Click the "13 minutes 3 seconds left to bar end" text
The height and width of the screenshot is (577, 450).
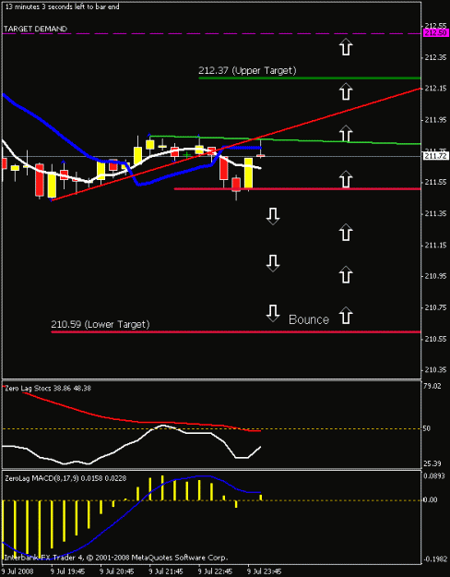tap(62, 7)
